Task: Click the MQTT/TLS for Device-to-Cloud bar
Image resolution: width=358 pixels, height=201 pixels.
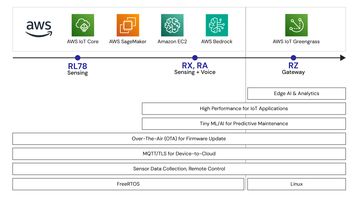Action: pyautogui.click(x=179, y=154)
